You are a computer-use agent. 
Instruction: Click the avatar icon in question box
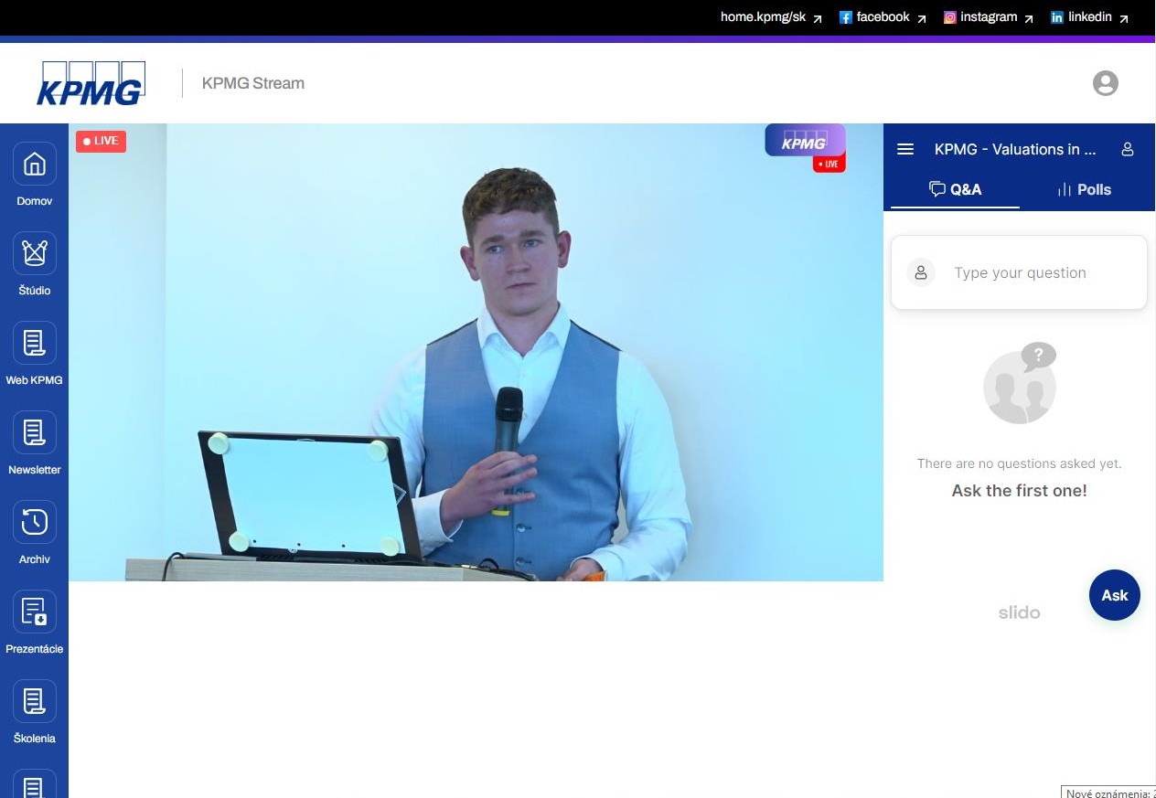pos(921,272)
